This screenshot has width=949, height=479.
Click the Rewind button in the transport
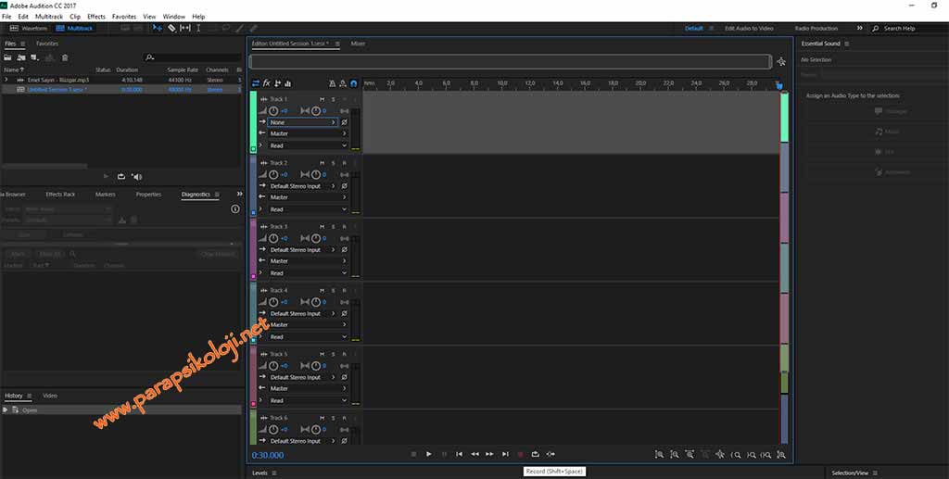[474, 454]
